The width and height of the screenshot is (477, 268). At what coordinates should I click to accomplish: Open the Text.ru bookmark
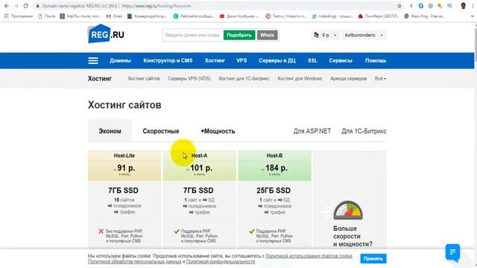point(285,16)
